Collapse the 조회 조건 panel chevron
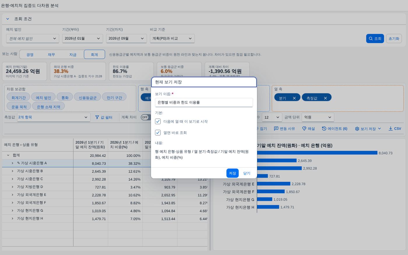Viewport: 408px width, 255px height. (x=8, y=19)
